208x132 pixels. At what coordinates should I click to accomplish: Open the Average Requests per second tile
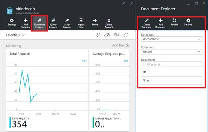pyautogui.click(x=109, y=90)
